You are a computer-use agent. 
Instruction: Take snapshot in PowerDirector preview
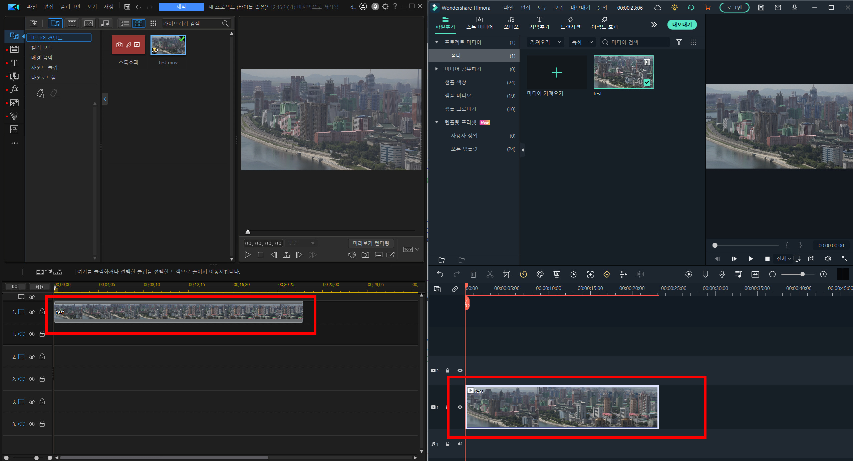[x=365, y=255]
